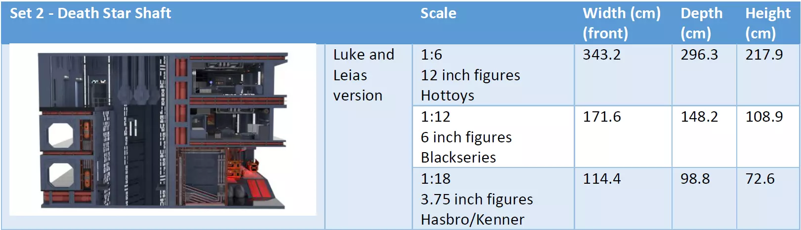
Task: Click the 1:18 scale ratio text
Action: pos(435,179)
